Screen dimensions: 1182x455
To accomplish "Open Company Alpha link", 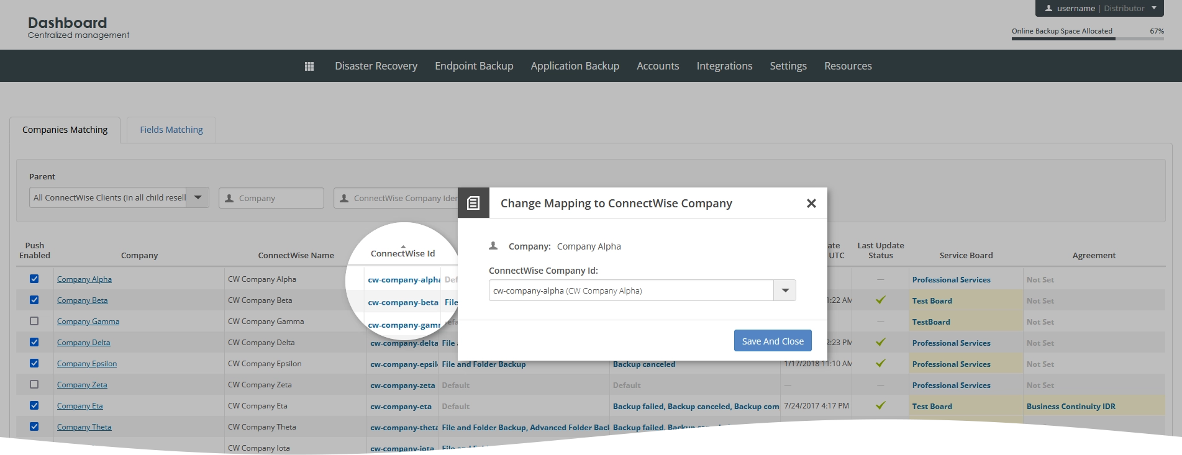I will 84,279.
